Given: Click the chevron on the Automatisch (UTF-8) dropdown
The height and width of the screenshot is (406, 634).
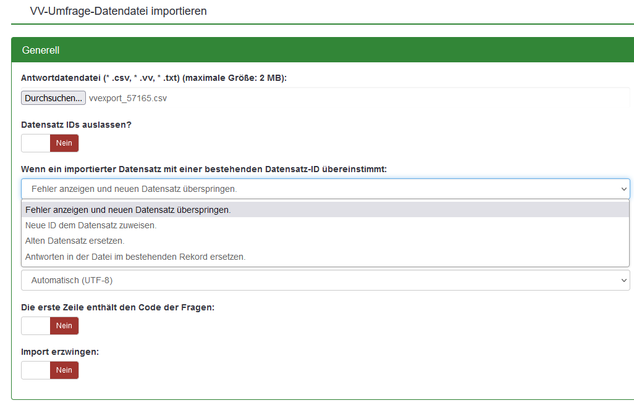Looking at the screenshot, I should tap(623, 280).
